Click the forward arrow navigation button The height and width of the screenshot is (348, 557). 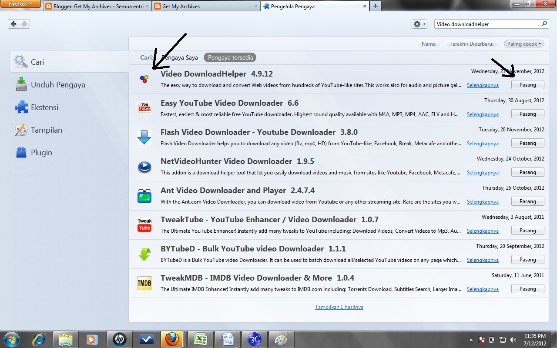24,24
